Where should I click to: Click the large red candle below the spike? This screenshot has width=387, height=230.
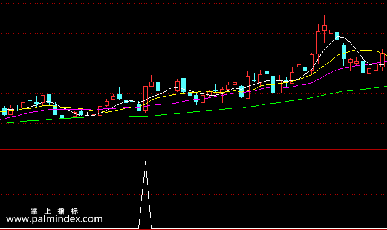click(145, 98)
